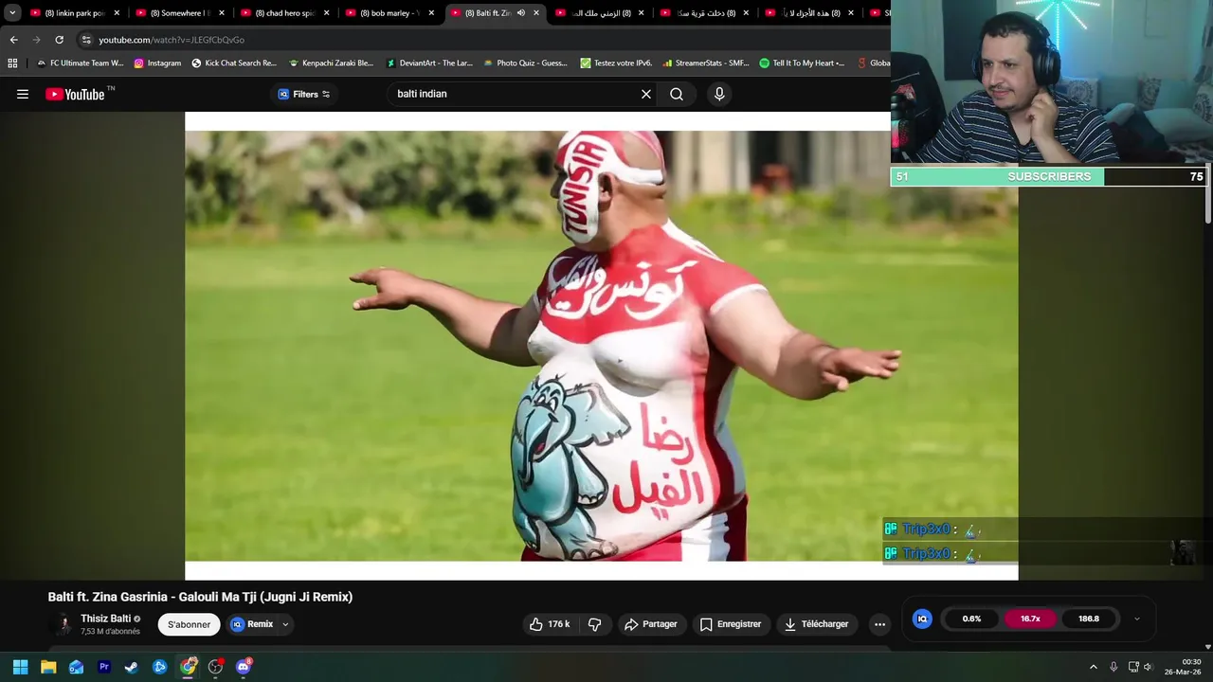
Task: Reload the YouTube page
Action: 59,40
